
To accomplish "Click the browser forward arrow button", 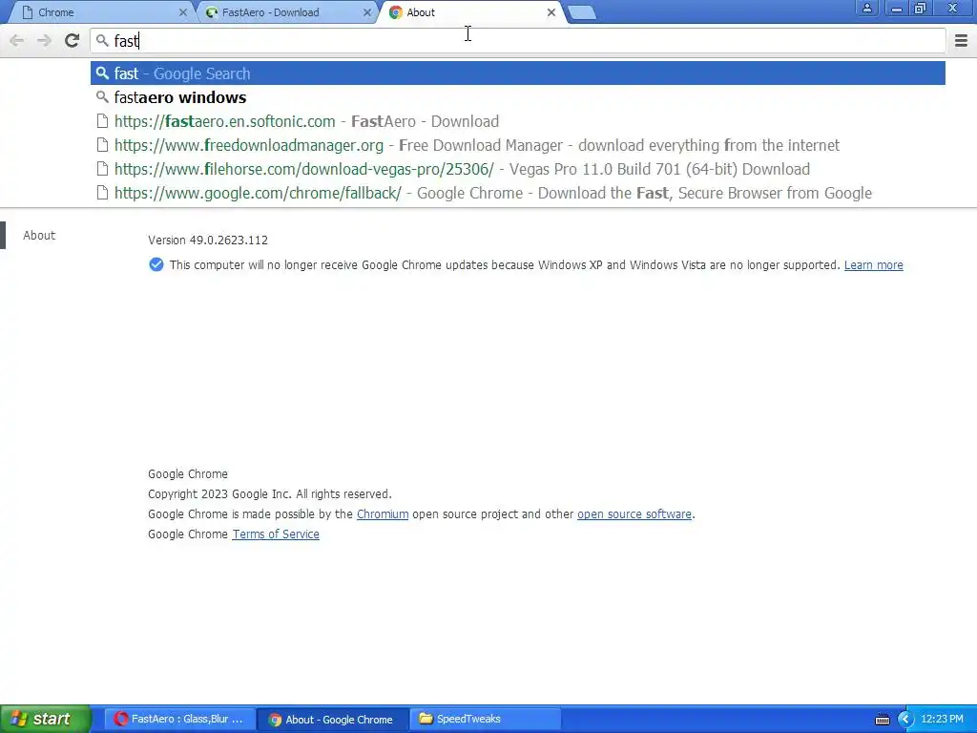I will click(44, 40).
